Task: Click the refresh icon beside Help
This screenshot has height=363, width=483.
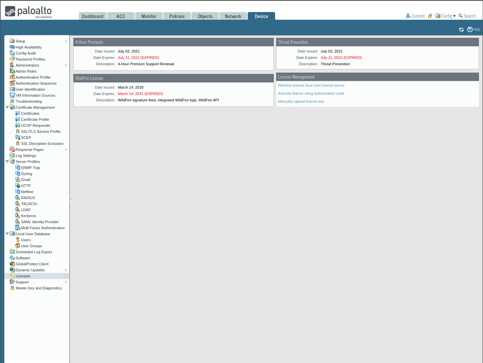Action: 461,29
